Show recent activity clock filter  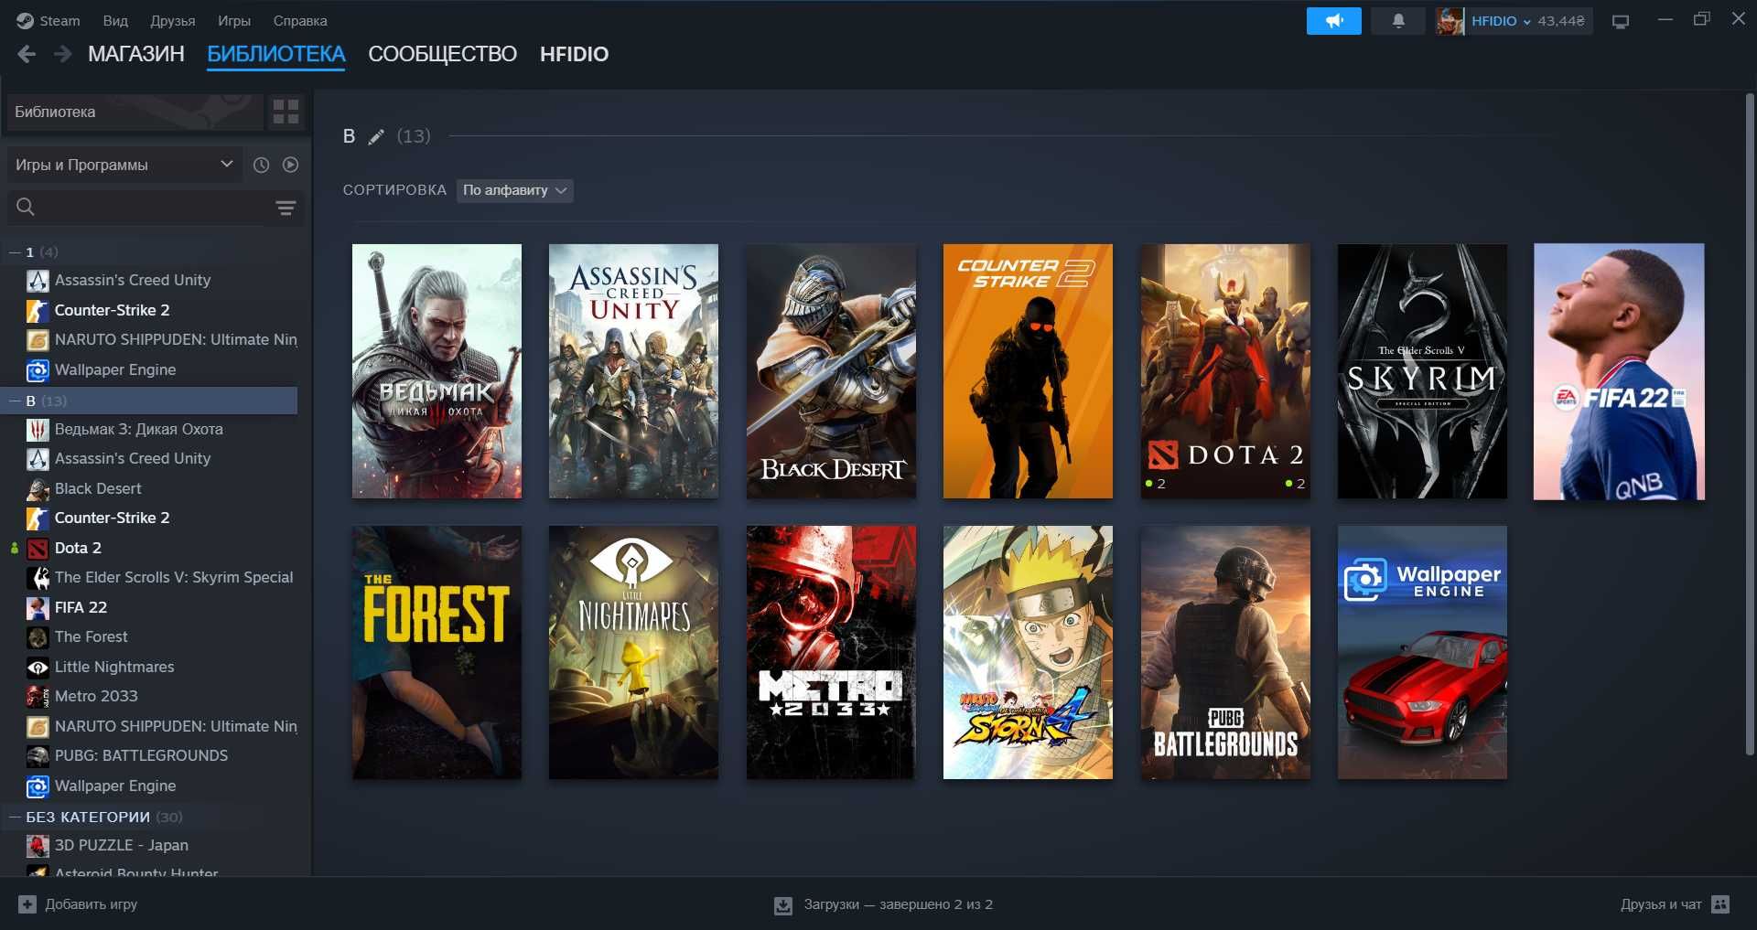point(261,165)
